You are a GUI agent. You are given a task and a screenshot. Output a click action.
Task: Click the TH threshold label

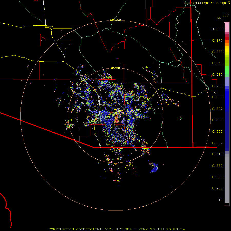pos(220,200)
